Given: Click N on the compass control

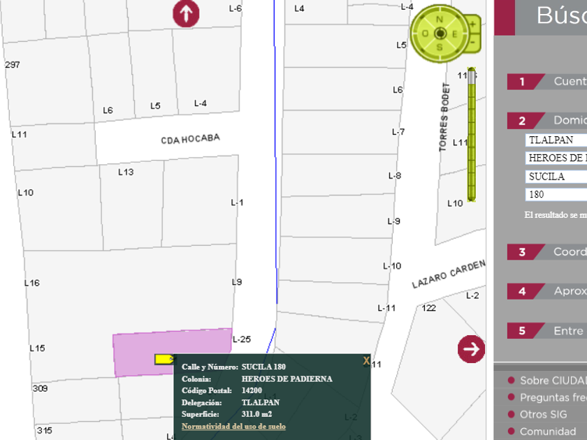Looking at the screenshot, I should pos(440,20).
